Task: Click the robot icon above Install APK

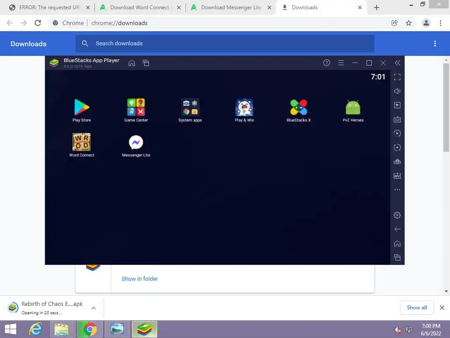Action: (x=397, y=162)
